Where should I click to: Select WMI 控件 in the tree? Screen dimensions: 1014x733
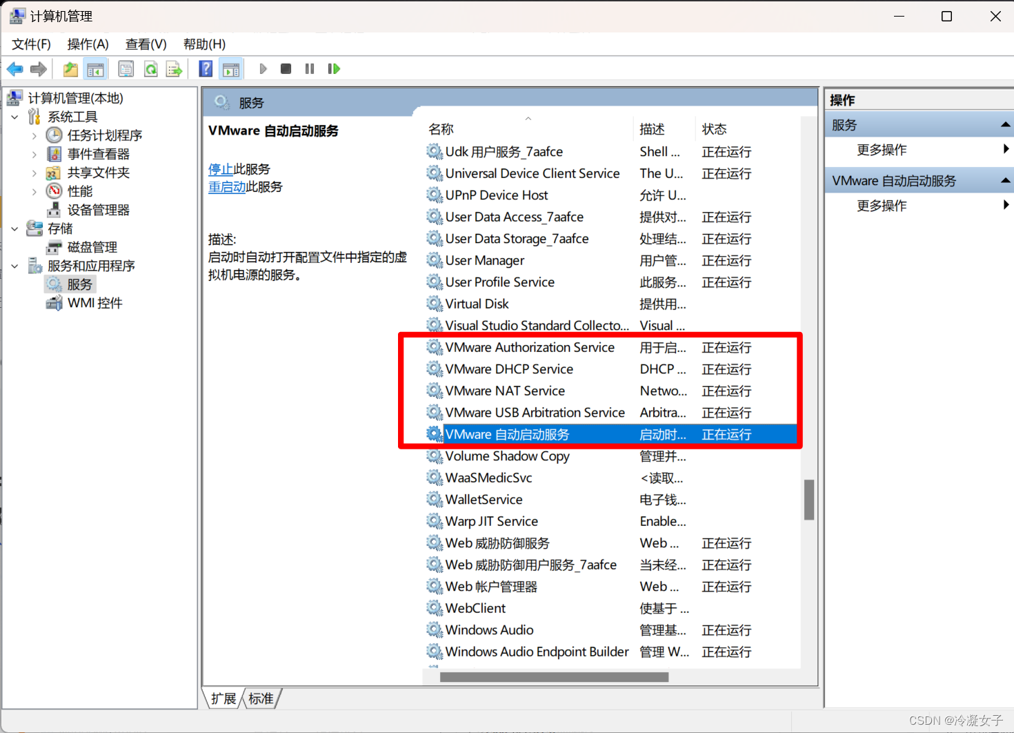point(95,303)
